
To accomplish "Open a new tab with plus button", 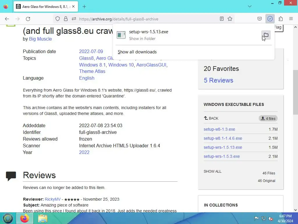I will (84, 7).
